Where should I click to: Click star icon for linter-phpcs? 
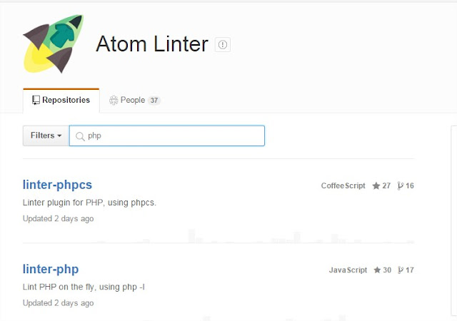(376, 185)
